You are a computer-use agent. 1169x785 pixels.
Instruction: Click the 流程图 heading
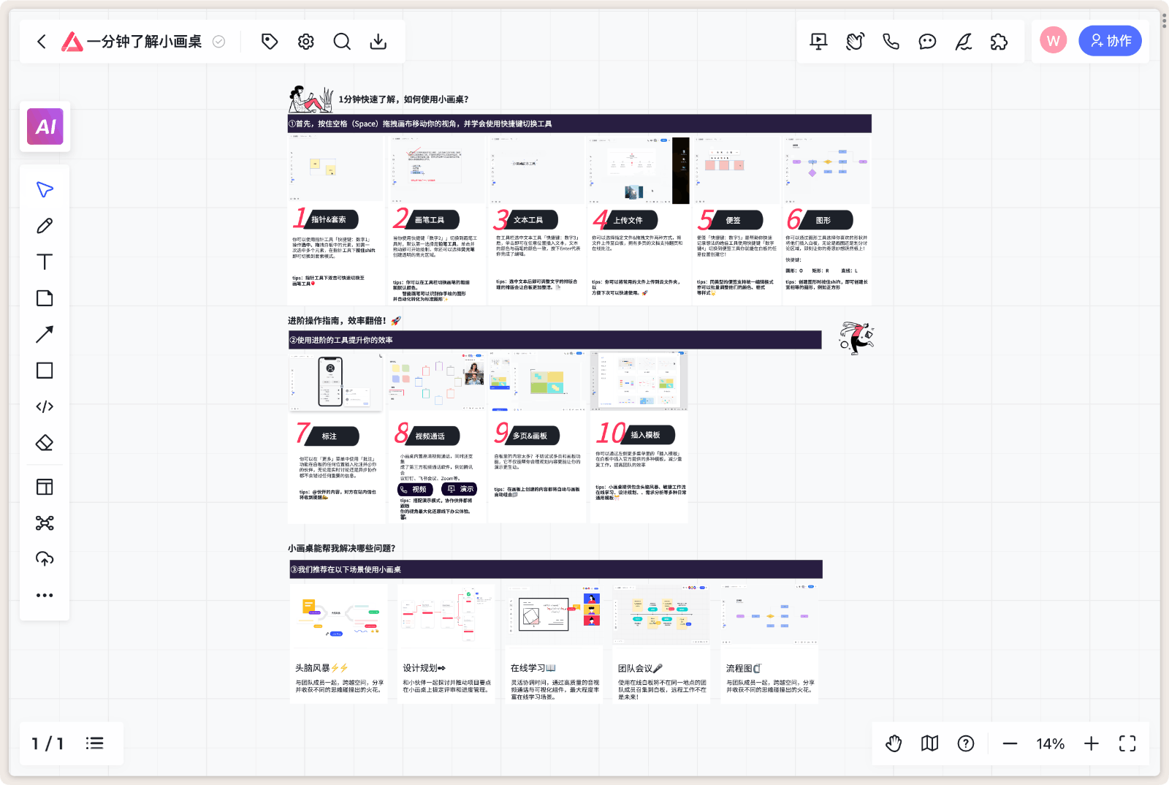coord(744,668)
